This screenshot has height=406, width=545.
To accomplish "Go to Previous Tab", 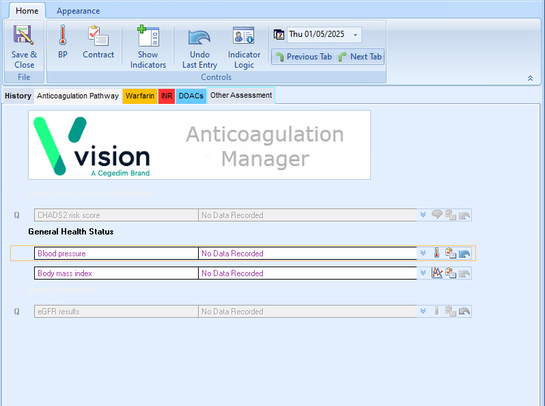I will click(x=304, y=57).
